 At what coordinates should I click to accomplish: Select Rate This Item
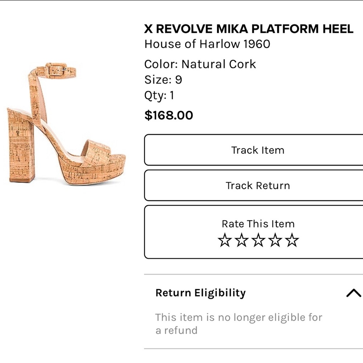[258, 224]
